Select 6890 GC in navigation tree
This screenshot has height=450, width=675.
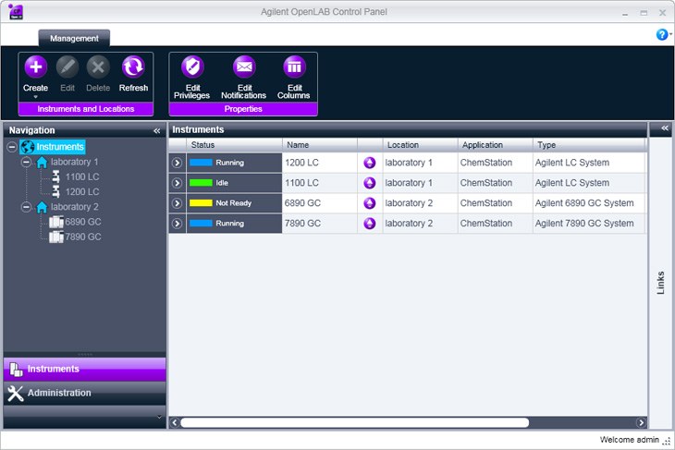83,222
